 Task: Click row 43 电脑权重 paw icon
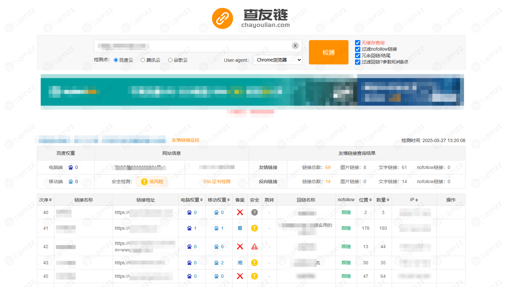coord(189,263)
